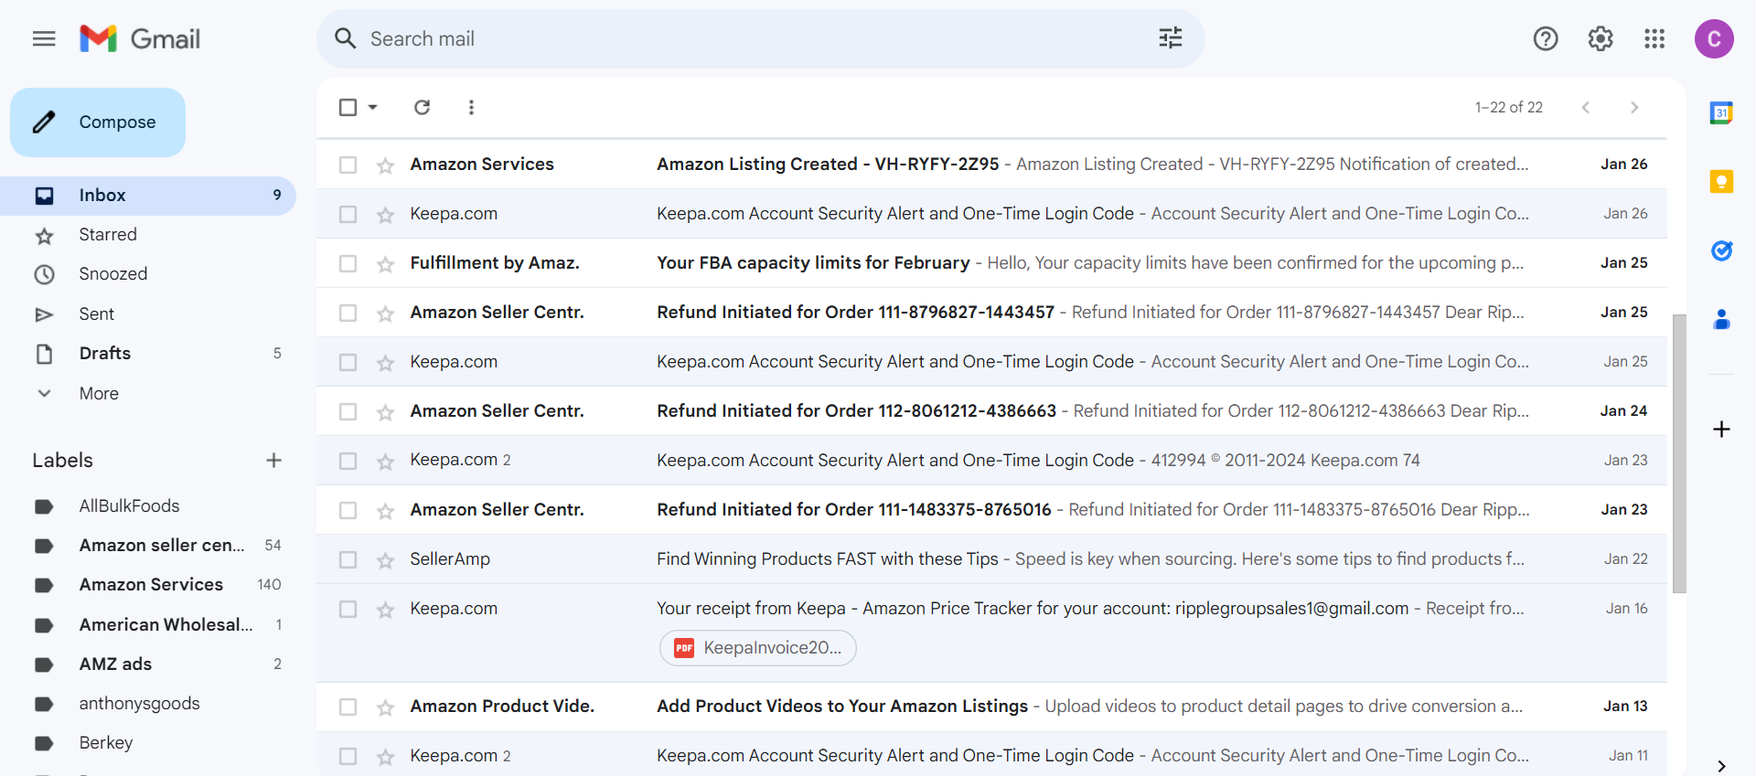Create a new label plus icon

[273, 460]
